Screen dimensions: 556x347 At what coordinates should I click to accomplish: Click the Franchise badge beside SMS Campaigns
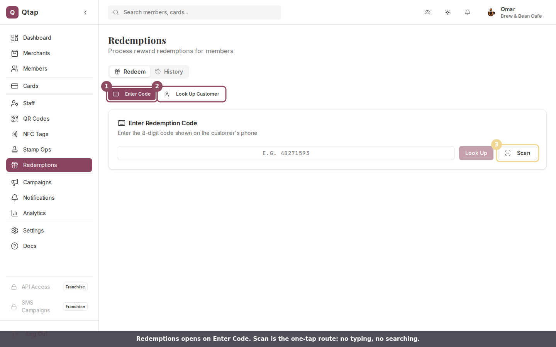(x=75, y=307)
